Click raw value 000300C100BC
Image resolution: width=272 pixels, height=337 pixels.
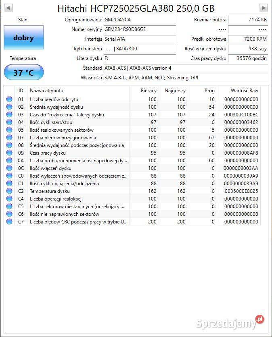click(x=241, y=115)
